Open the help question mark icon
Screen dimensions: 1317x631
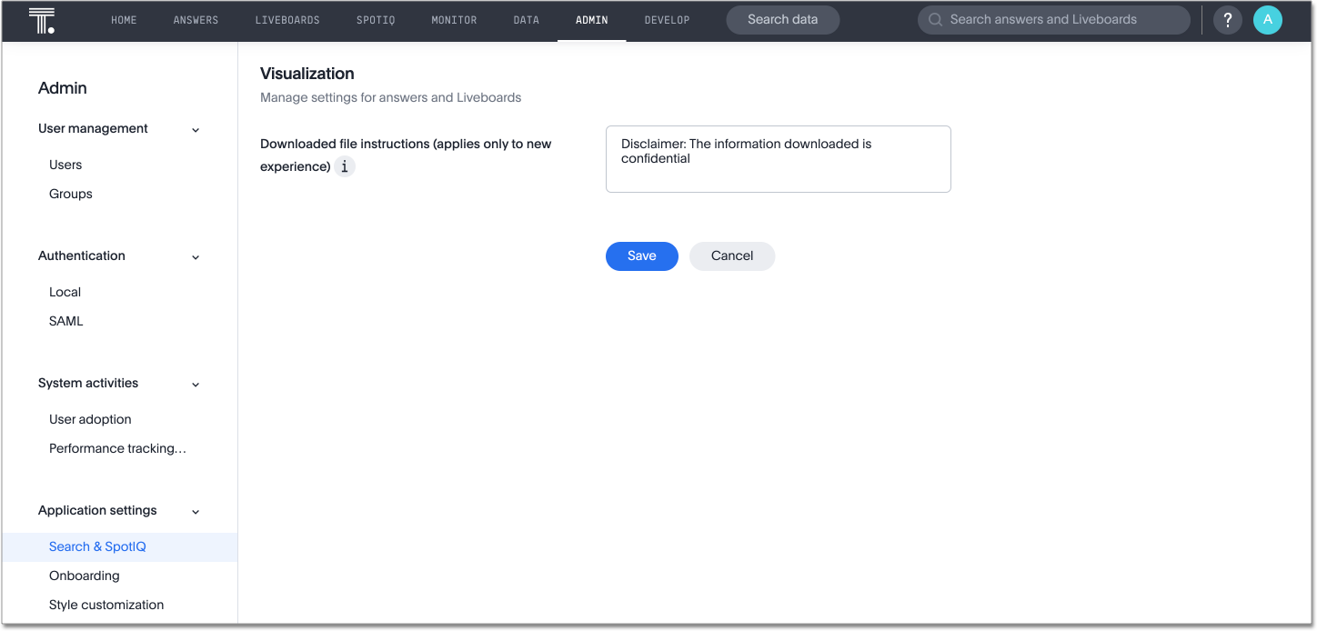pyautogui.click(x=1228, y=20)
